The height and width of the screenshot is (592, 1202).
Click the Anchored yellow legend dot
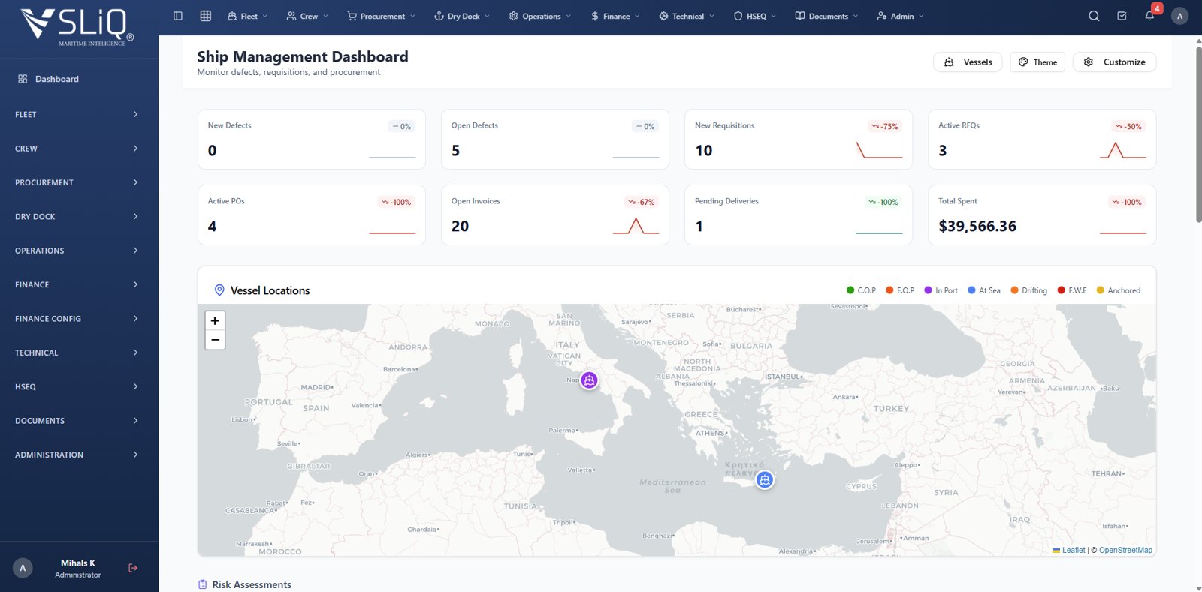(x=1101, y=290)
